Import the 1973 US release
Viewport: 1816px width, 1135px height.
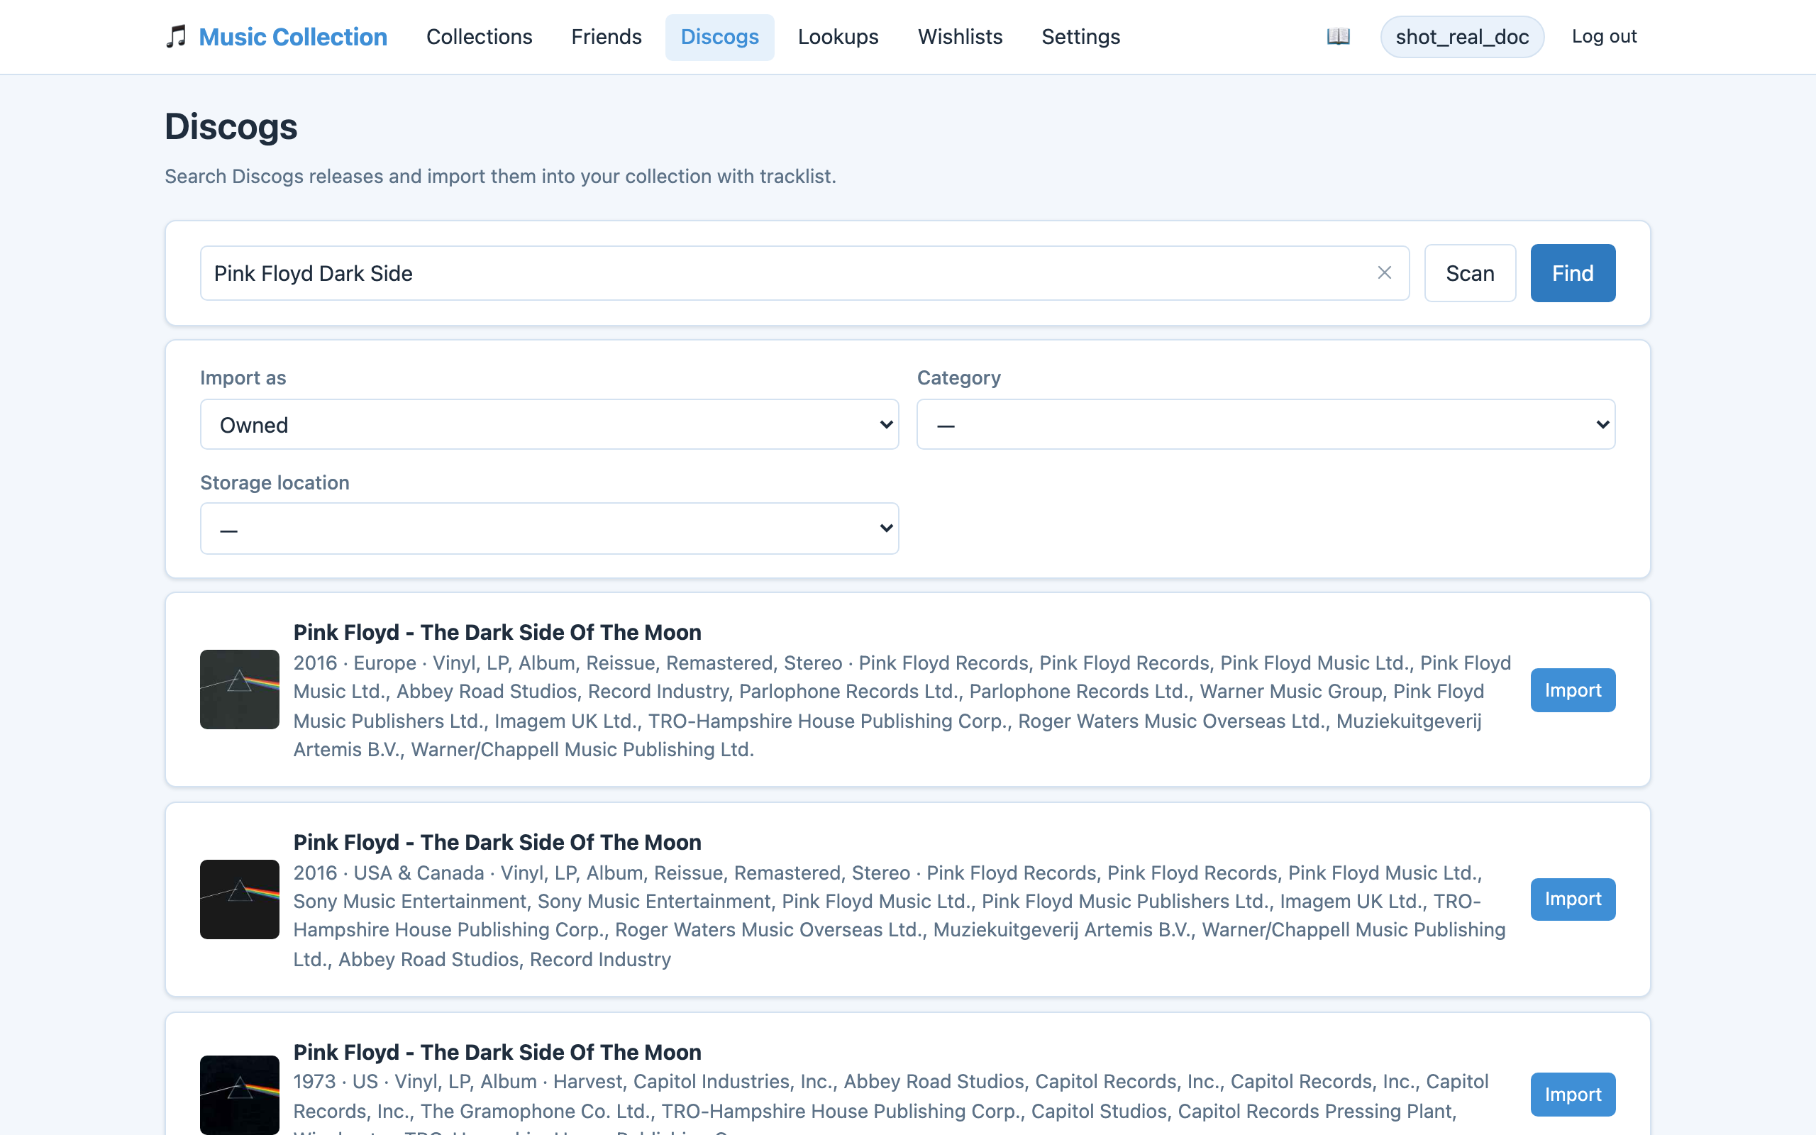pyautogui.click(x=1573, y=1095)
